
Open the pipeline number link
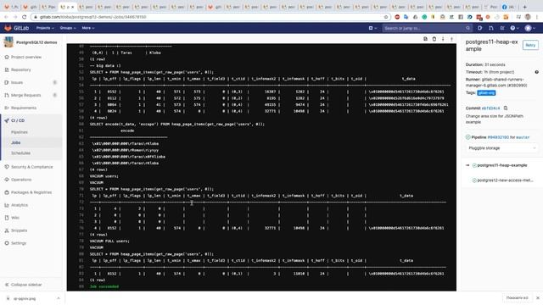[498, 137]
